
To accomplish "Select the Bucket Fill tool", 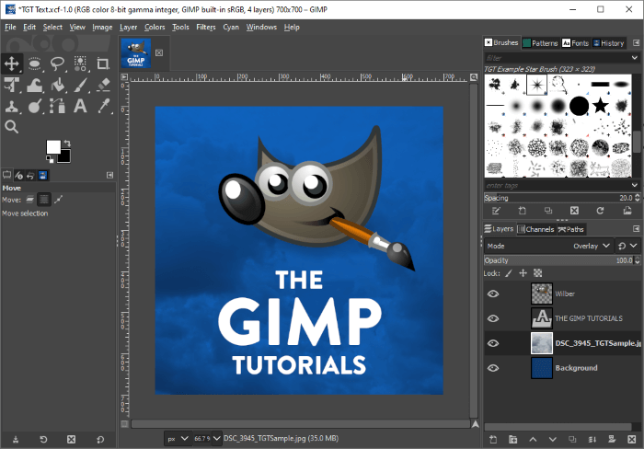I will [57, 85].
